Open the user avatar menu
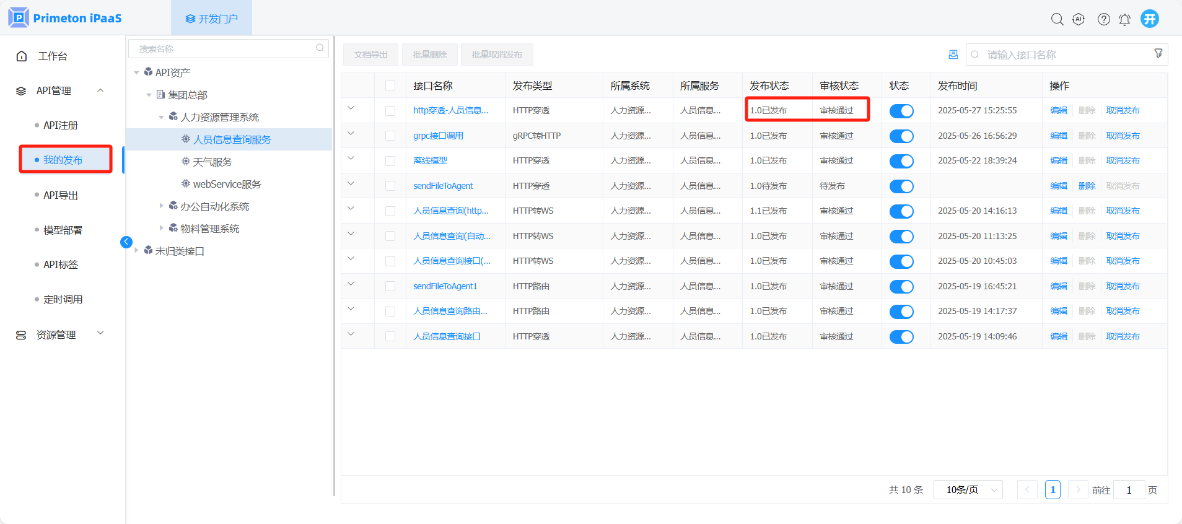 1150,19
